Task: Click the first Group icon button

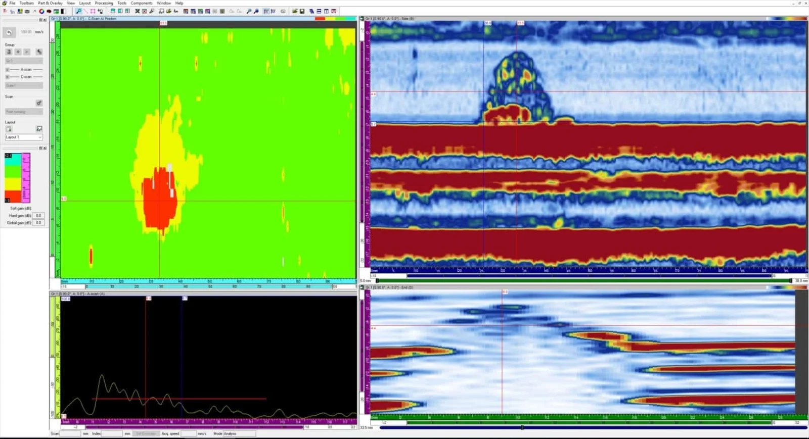Action: pyautogui.click(x=9, y=52)
